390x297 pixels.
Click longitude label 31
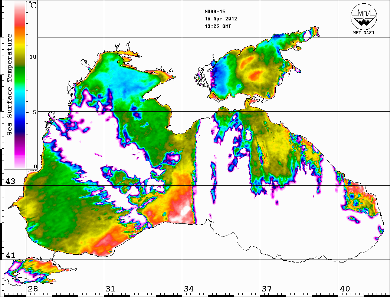111,288
